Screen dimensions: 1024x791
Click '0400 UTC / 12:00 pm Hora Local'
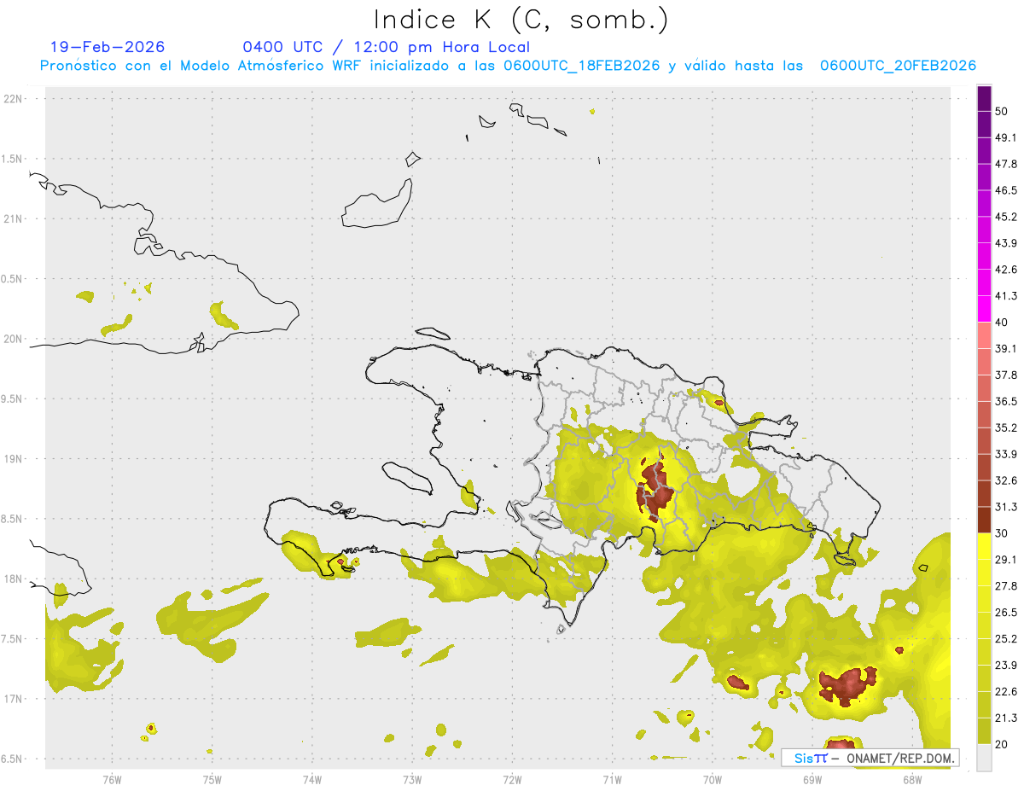tap(386, 47)
